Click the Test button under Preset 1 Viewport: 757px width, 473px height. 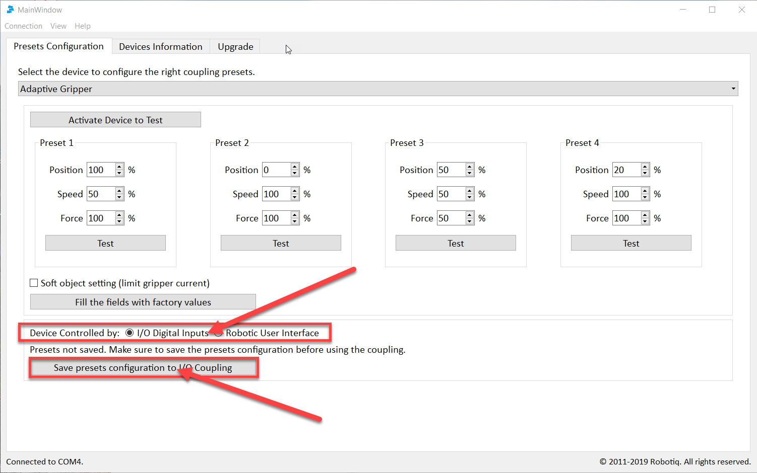105,243
